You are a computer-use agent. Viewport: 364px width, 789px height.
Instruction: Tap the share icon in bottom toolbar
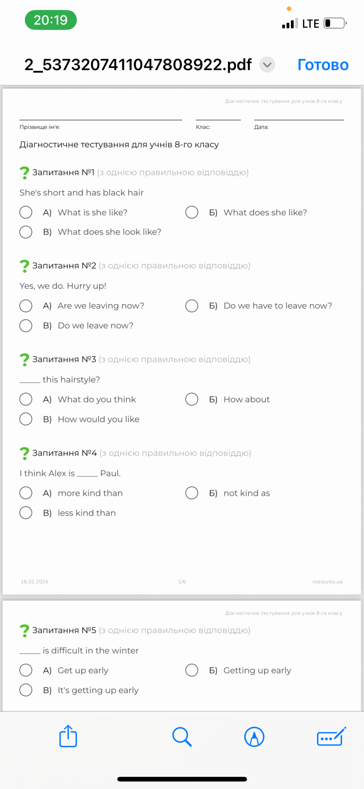(68, 736)
